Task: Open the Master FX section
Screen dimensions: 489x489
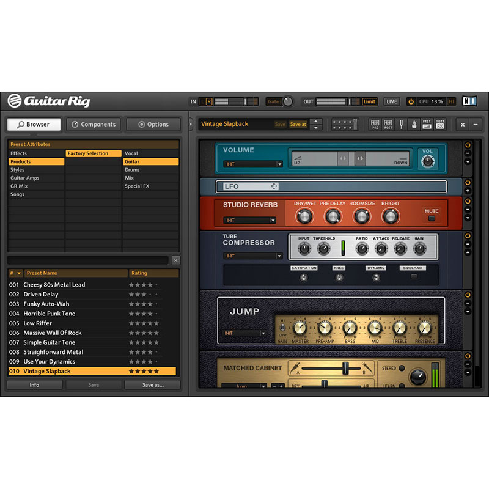Action: tap(440, 124)
